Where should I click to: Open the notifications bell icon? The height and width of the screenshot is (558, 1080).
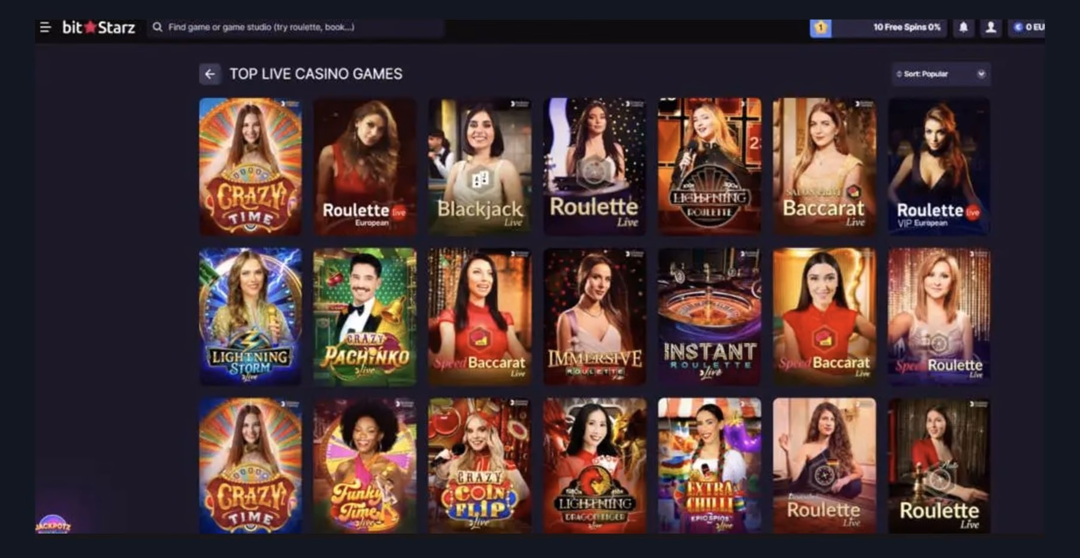963,27
